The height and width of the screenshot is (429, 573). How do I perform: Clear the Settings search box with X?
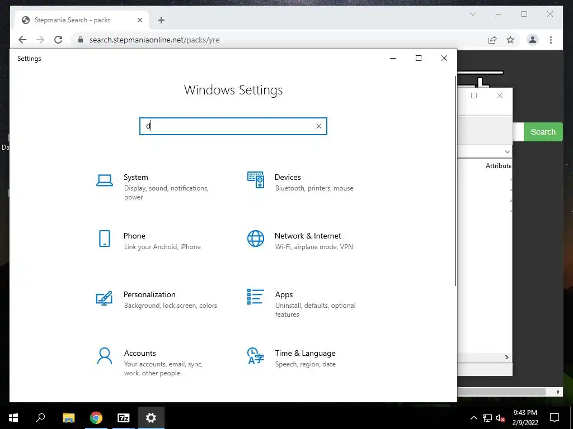point(318,126)
